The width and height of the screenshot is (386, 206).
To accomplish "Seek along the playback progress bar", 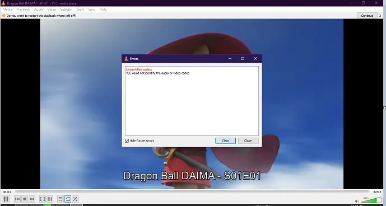I will 192,191.
